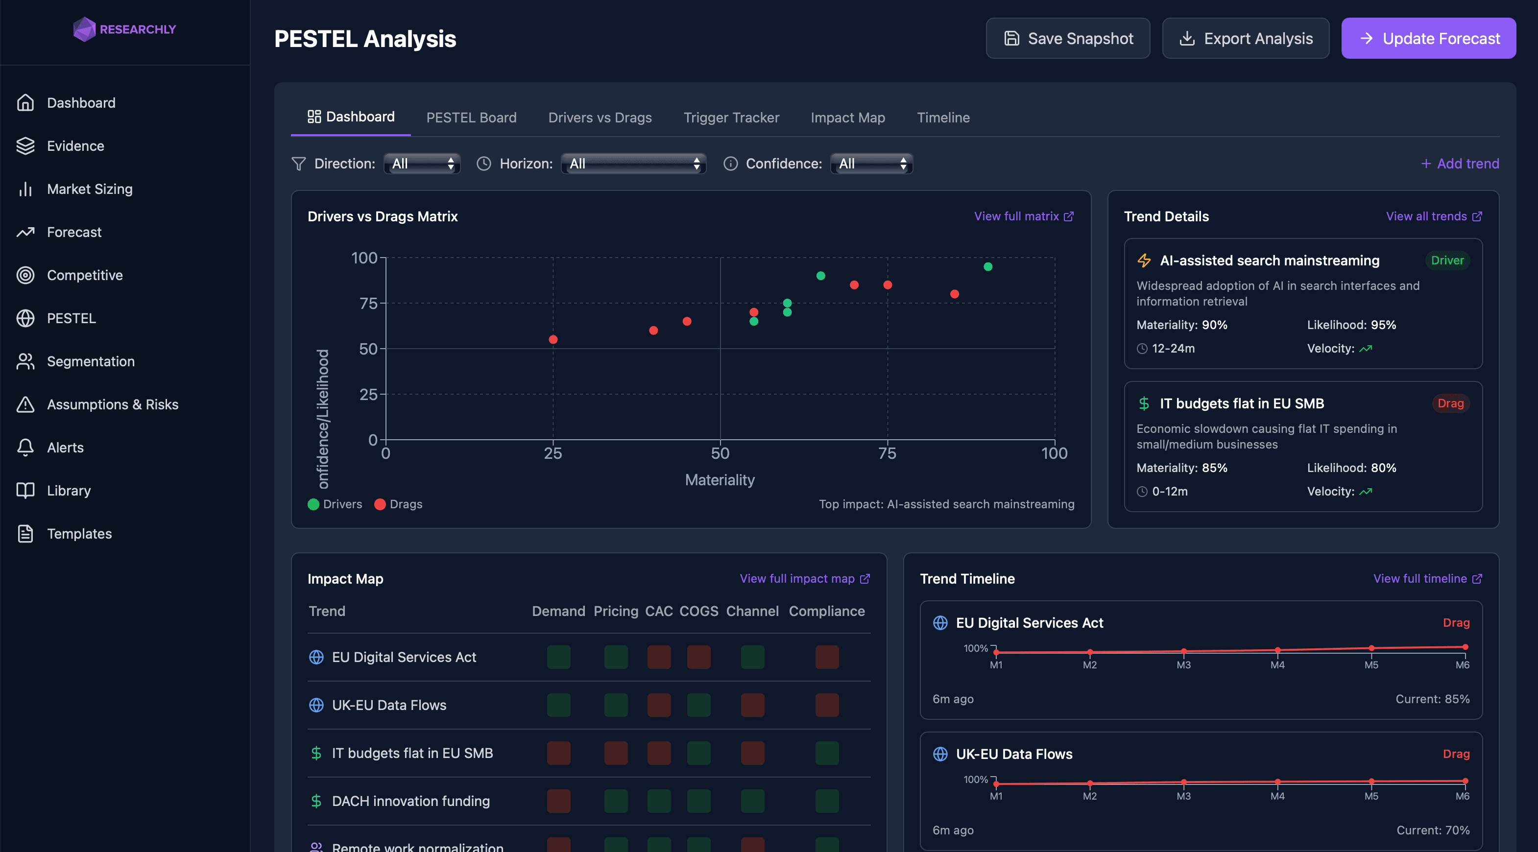This screenshot has width=1538, height=852.
Task: Click the Market Sizing bar-chart icon
Action: 25,189
